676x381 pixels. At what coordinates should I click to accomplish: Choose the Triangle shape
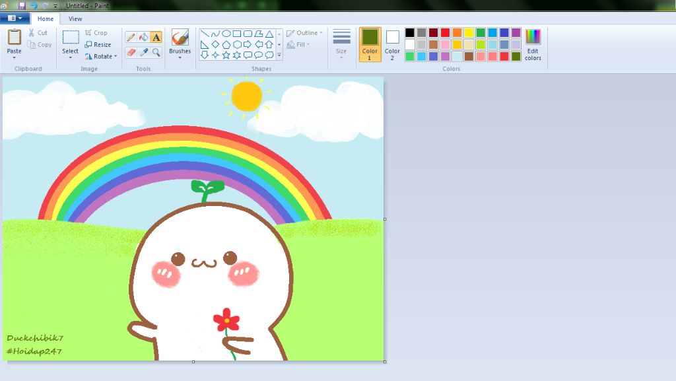click(x=269, y=34)
